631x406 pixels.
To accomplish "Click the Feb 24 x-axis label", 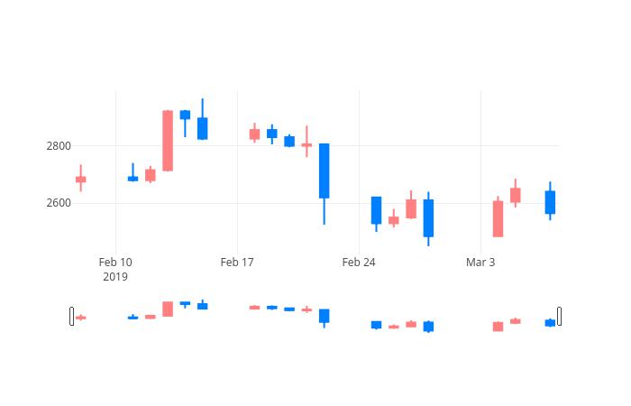I will pyautogui.click(x=359, y=263).
